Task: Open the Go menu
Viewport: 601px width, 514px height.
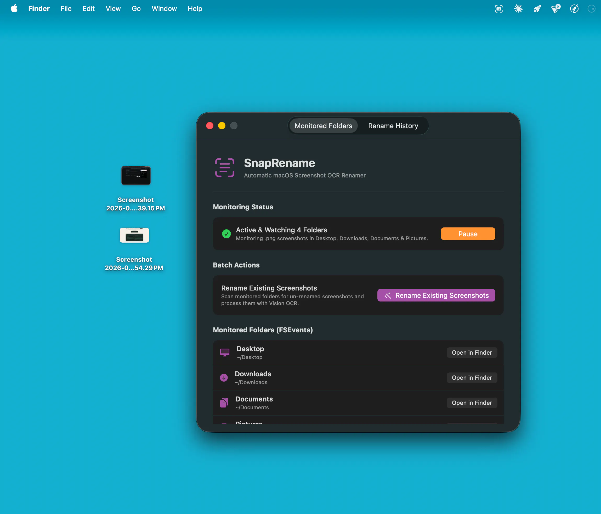Action: 136,9
